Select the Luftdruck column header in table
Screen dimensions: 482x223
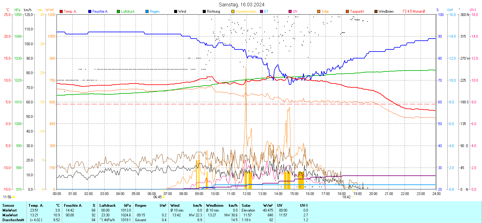click(108, 206)
